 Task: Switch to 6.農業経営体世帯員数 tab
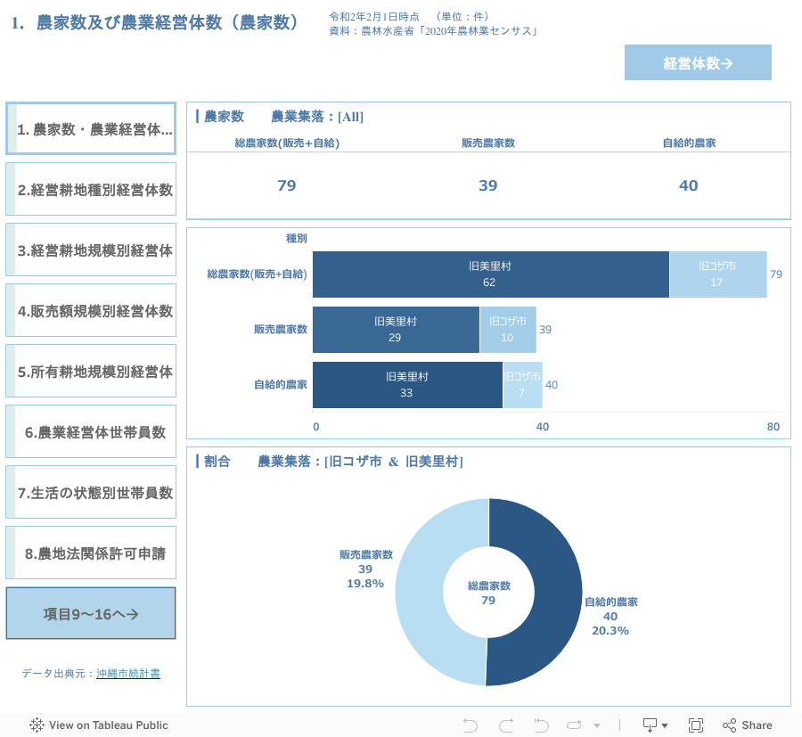point(92,432)
